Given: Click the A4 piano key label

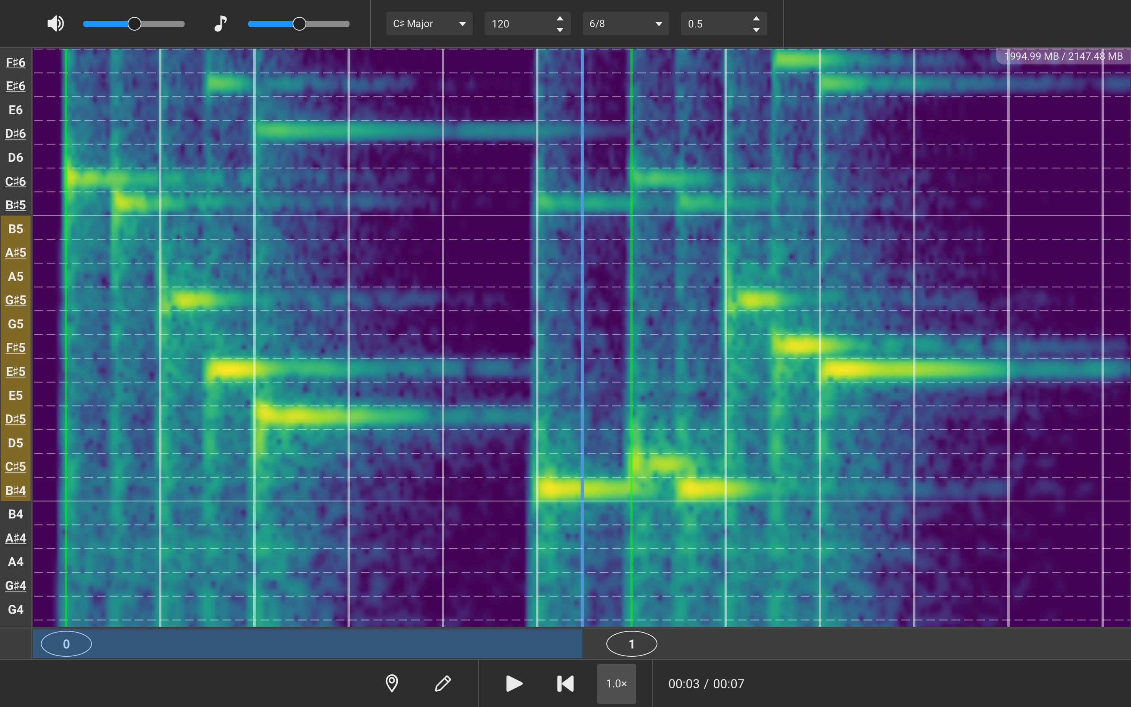Looking at the screenshot, I should (x=15, y=562).
